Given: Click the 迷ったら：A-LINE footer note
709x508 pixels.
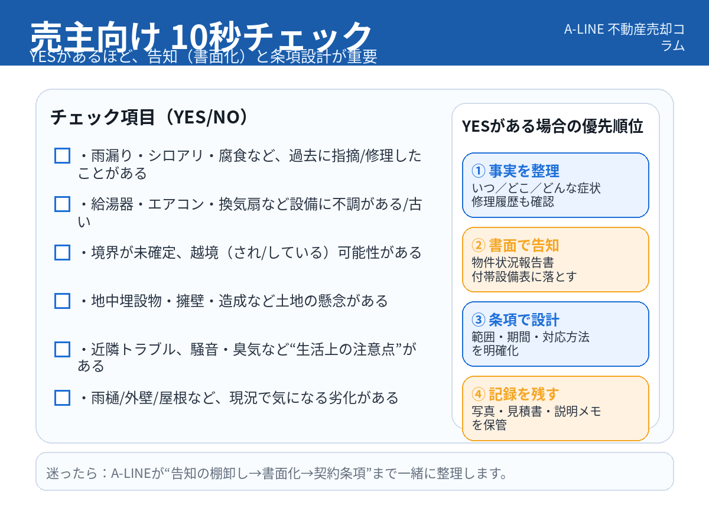Looking at the screenshot, I should pyautogui.click(x=277, y=473).
